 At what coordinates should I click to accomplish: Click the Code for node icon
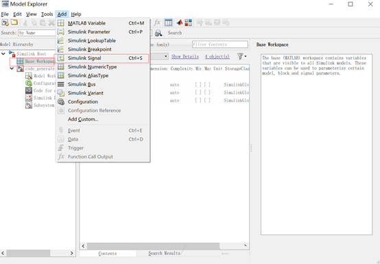29,91
